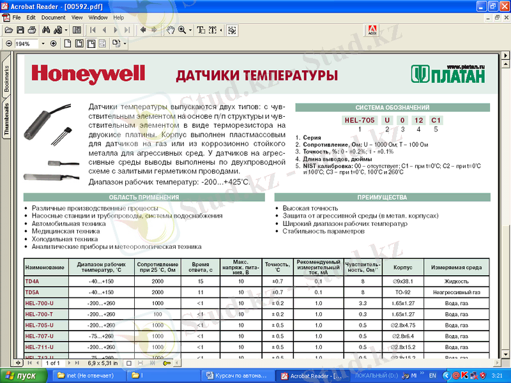Click the Save a copy icon
The height and width of the screenshot is (383, 511).
pyautogui.click(x=20, y=30)
